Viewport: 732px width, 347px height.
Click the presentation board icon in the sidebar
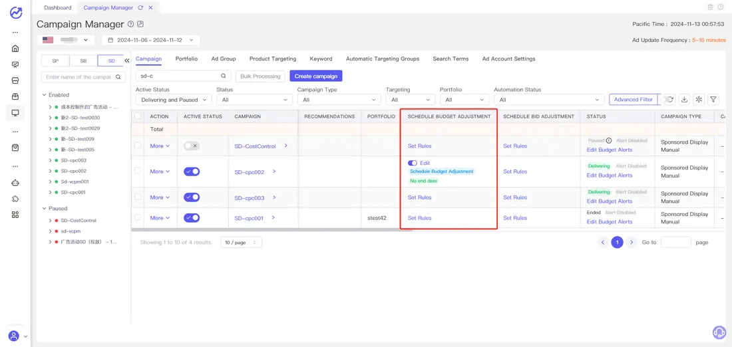coord(15,64)
